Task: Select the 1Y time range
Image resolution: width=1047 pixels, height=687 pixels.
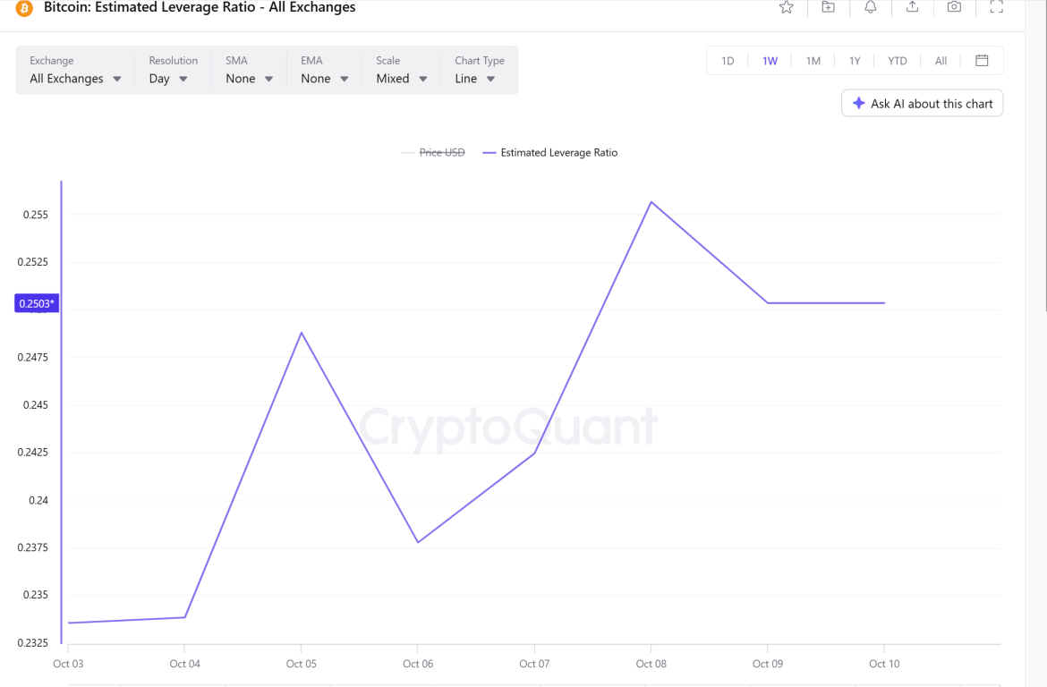Action: (x=855, y=61)
